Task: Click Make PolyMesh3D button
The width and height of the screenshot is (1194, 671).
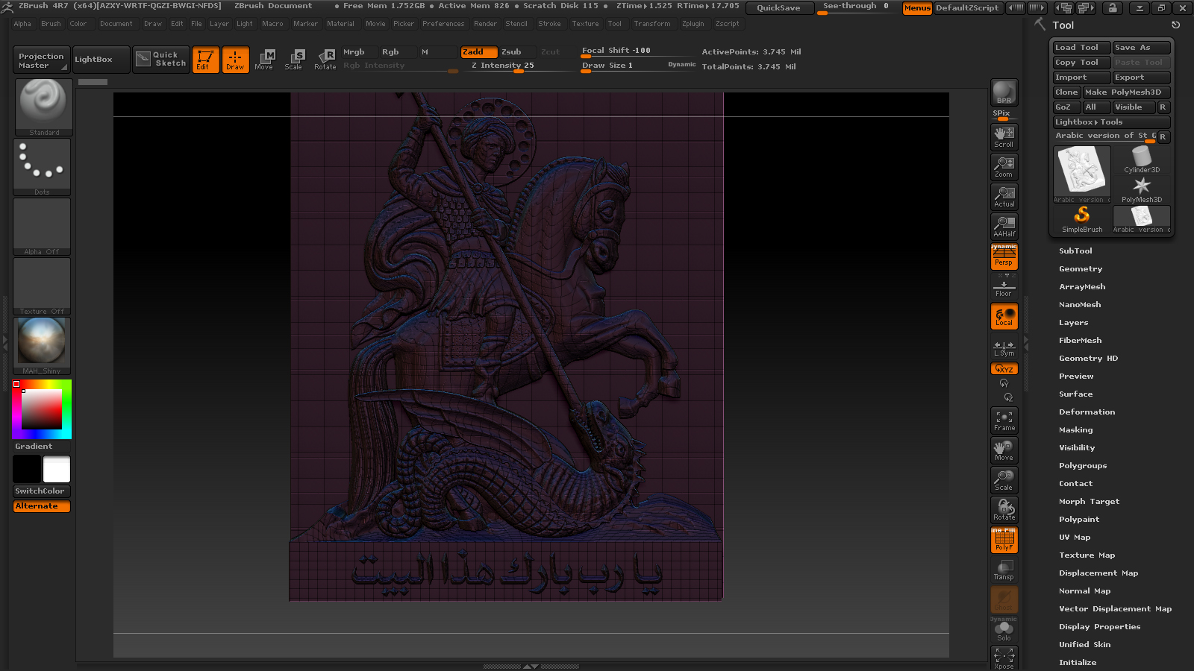Action: click(x=1125, y=92)
